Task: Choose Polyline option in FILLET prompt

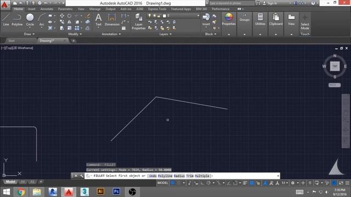Action: pyautogui.click(x=165, y=176)
